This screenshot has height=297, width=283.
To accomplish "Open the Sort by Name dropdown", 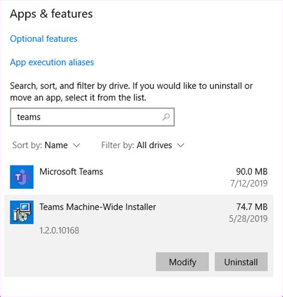I will (x=46, y=145).
